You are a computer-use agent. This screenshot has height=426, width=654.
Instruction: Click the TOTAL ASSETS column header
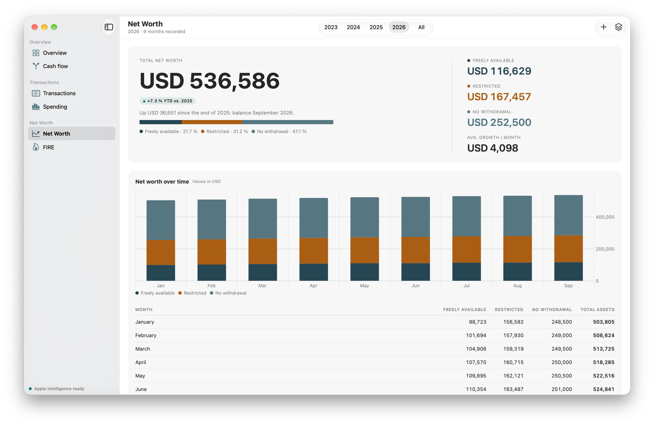click(x=597, y=310)
